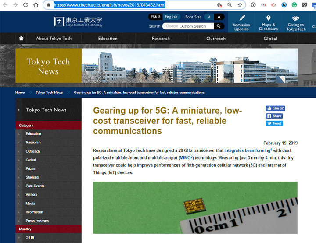This screenshot has width=316, height=243.
Task: Select Past Events in sidebar
Action: pyautogui.click(x=35, y=186)
